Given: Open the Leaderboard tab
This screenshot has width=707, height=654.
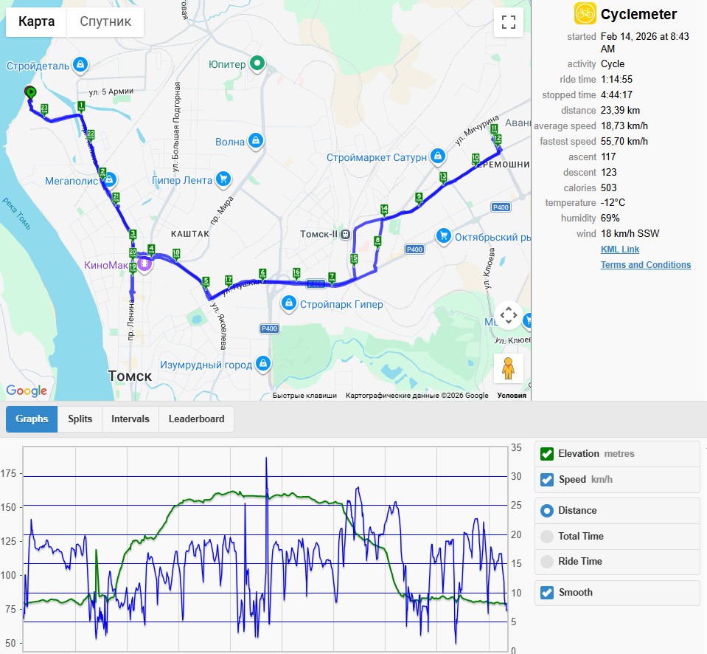Looking at the screenshot, I should [x=196, y=419].
